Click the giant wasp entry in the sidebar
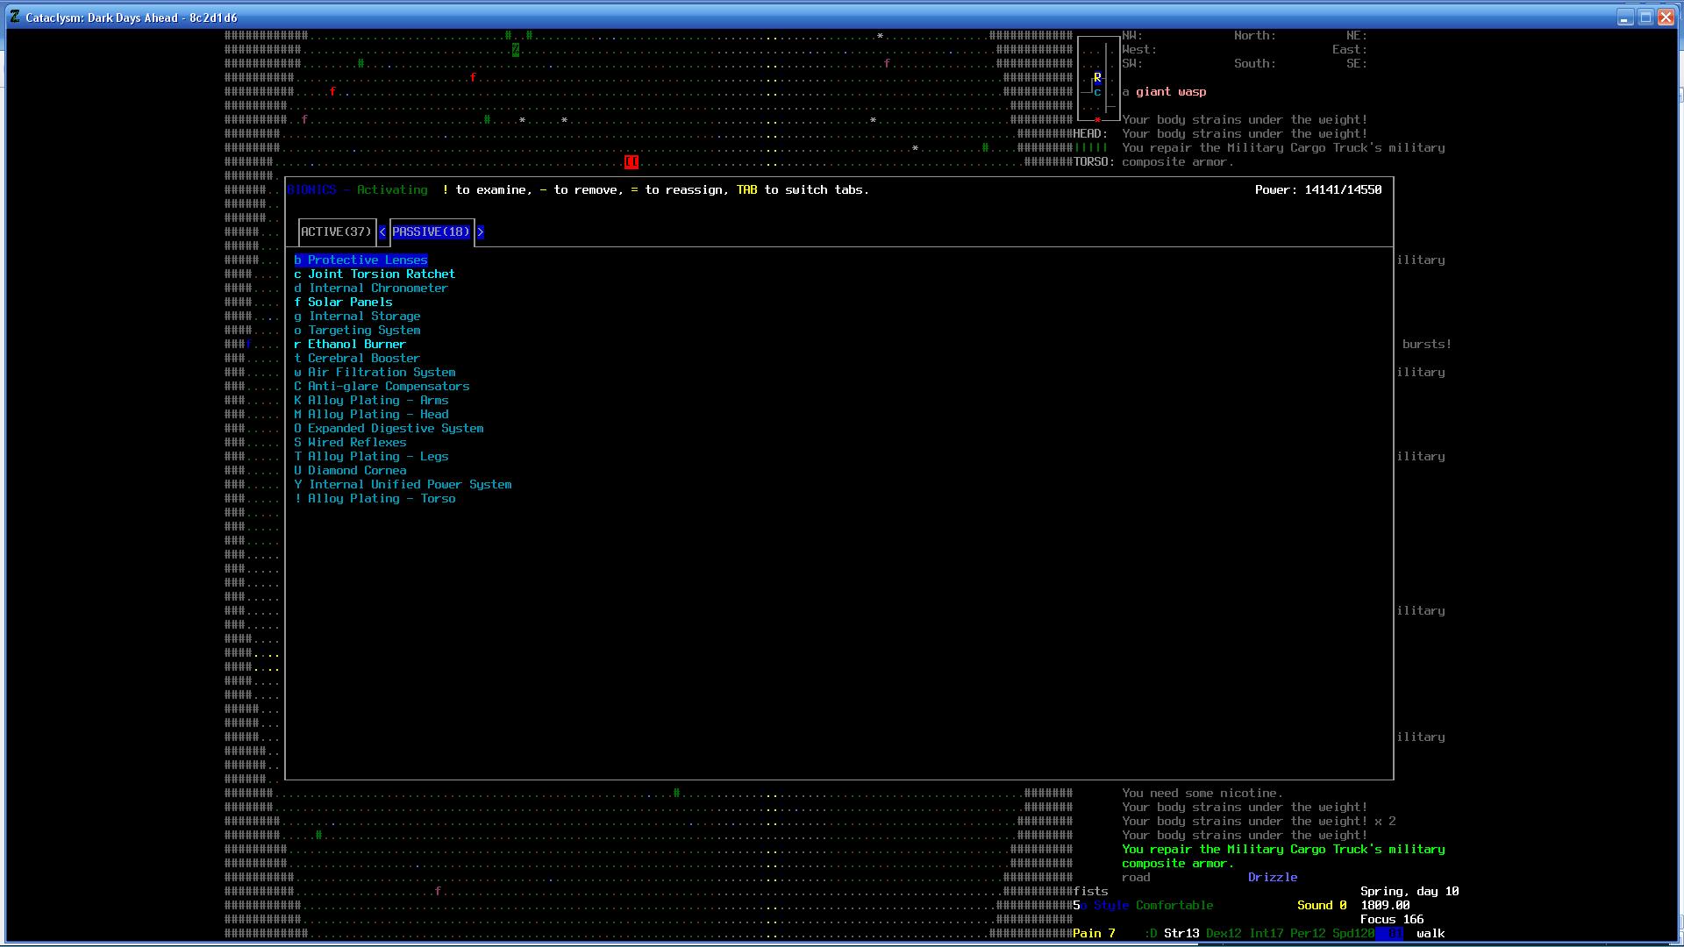Viewport: 1684px width, 947px height. [1170, 92]
